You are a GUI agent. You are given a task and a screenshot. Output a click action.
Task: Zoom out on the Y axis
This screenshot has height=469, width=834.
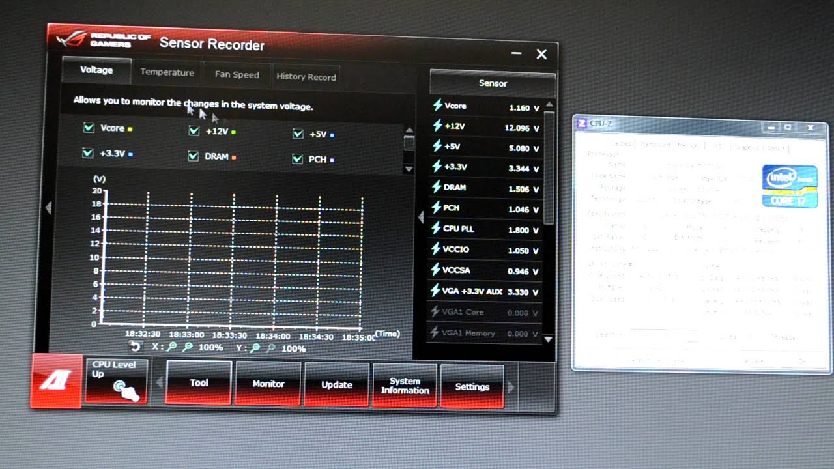pos(271,348)
